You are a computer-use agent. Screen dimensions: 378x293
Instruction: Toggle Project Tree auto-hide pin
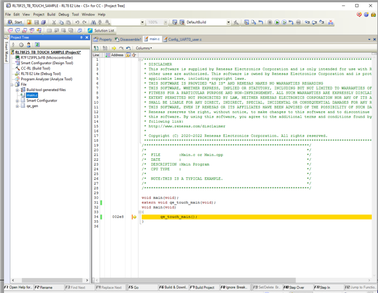coord(81,37)
